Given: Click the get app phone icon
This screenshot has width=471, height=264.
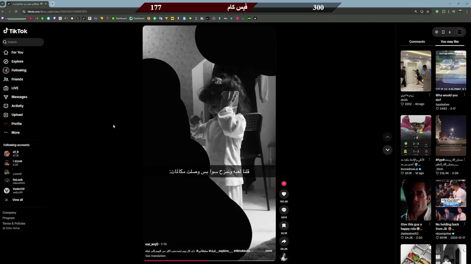Looking at the screenshot, I should [x=443, y=32].
